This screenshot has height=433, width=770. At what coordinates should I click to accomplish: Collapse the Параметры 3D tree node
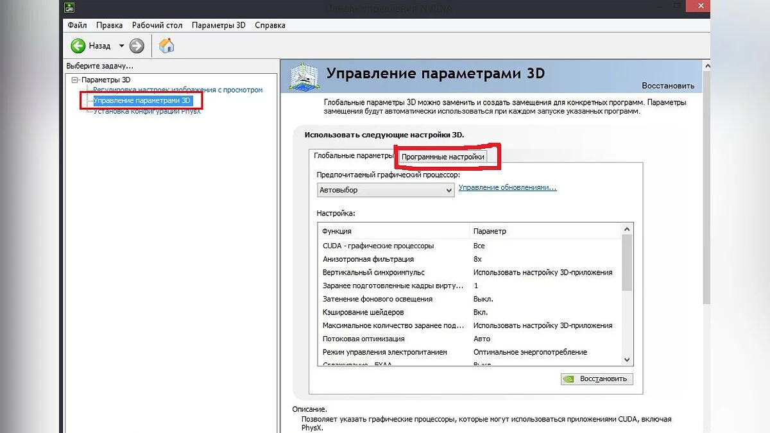[x=75, y=80]
